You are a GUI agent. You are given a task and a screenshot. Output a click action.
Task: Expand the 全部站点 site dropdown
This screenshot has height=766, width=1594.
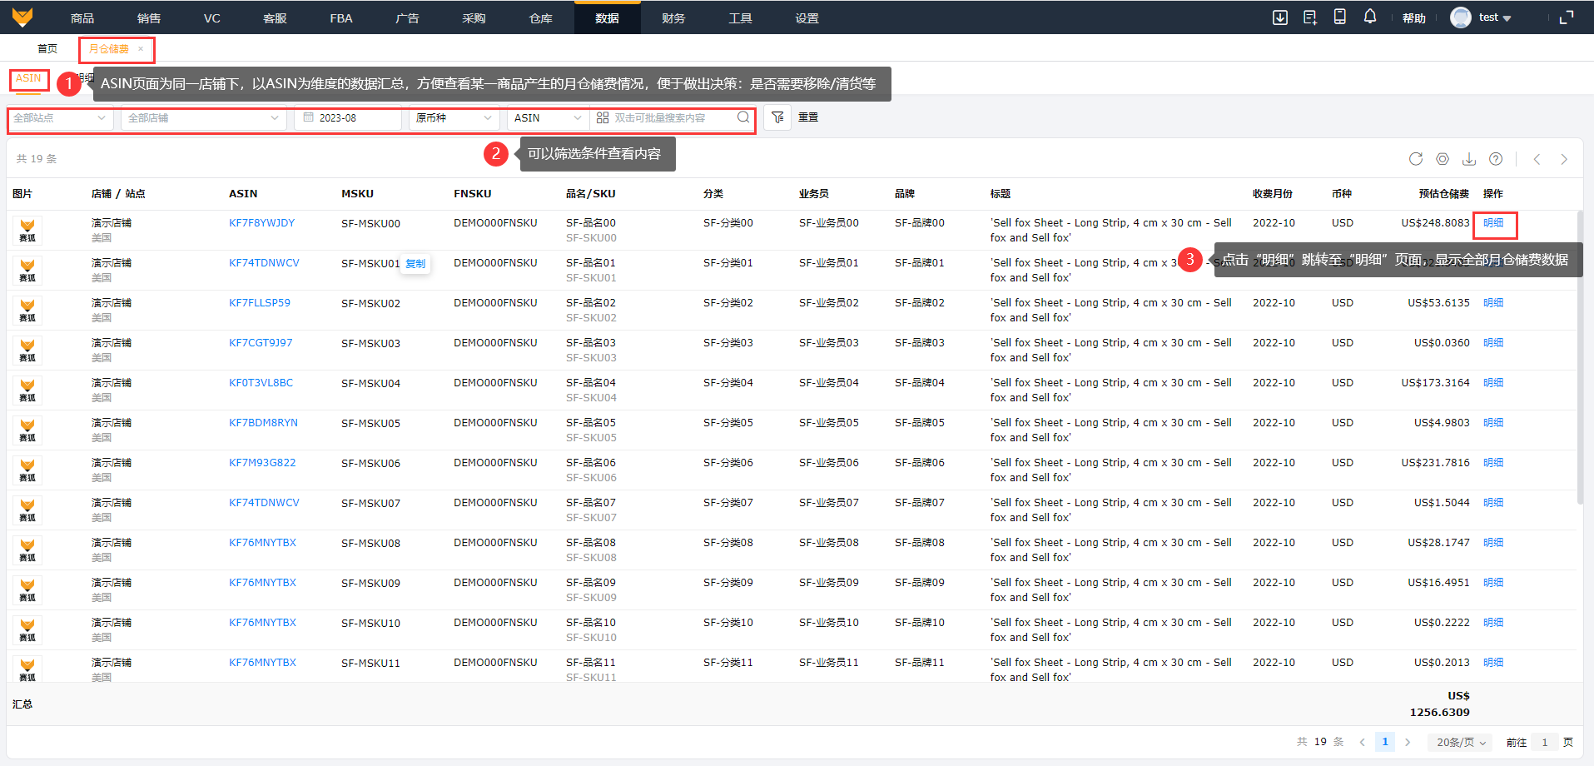click(x=60, y=118)
